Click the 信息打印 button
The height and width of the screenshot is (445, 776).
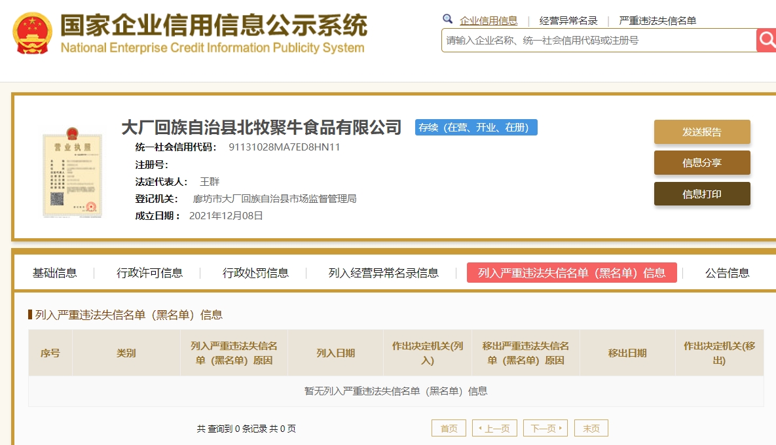[x=702, y=194]
